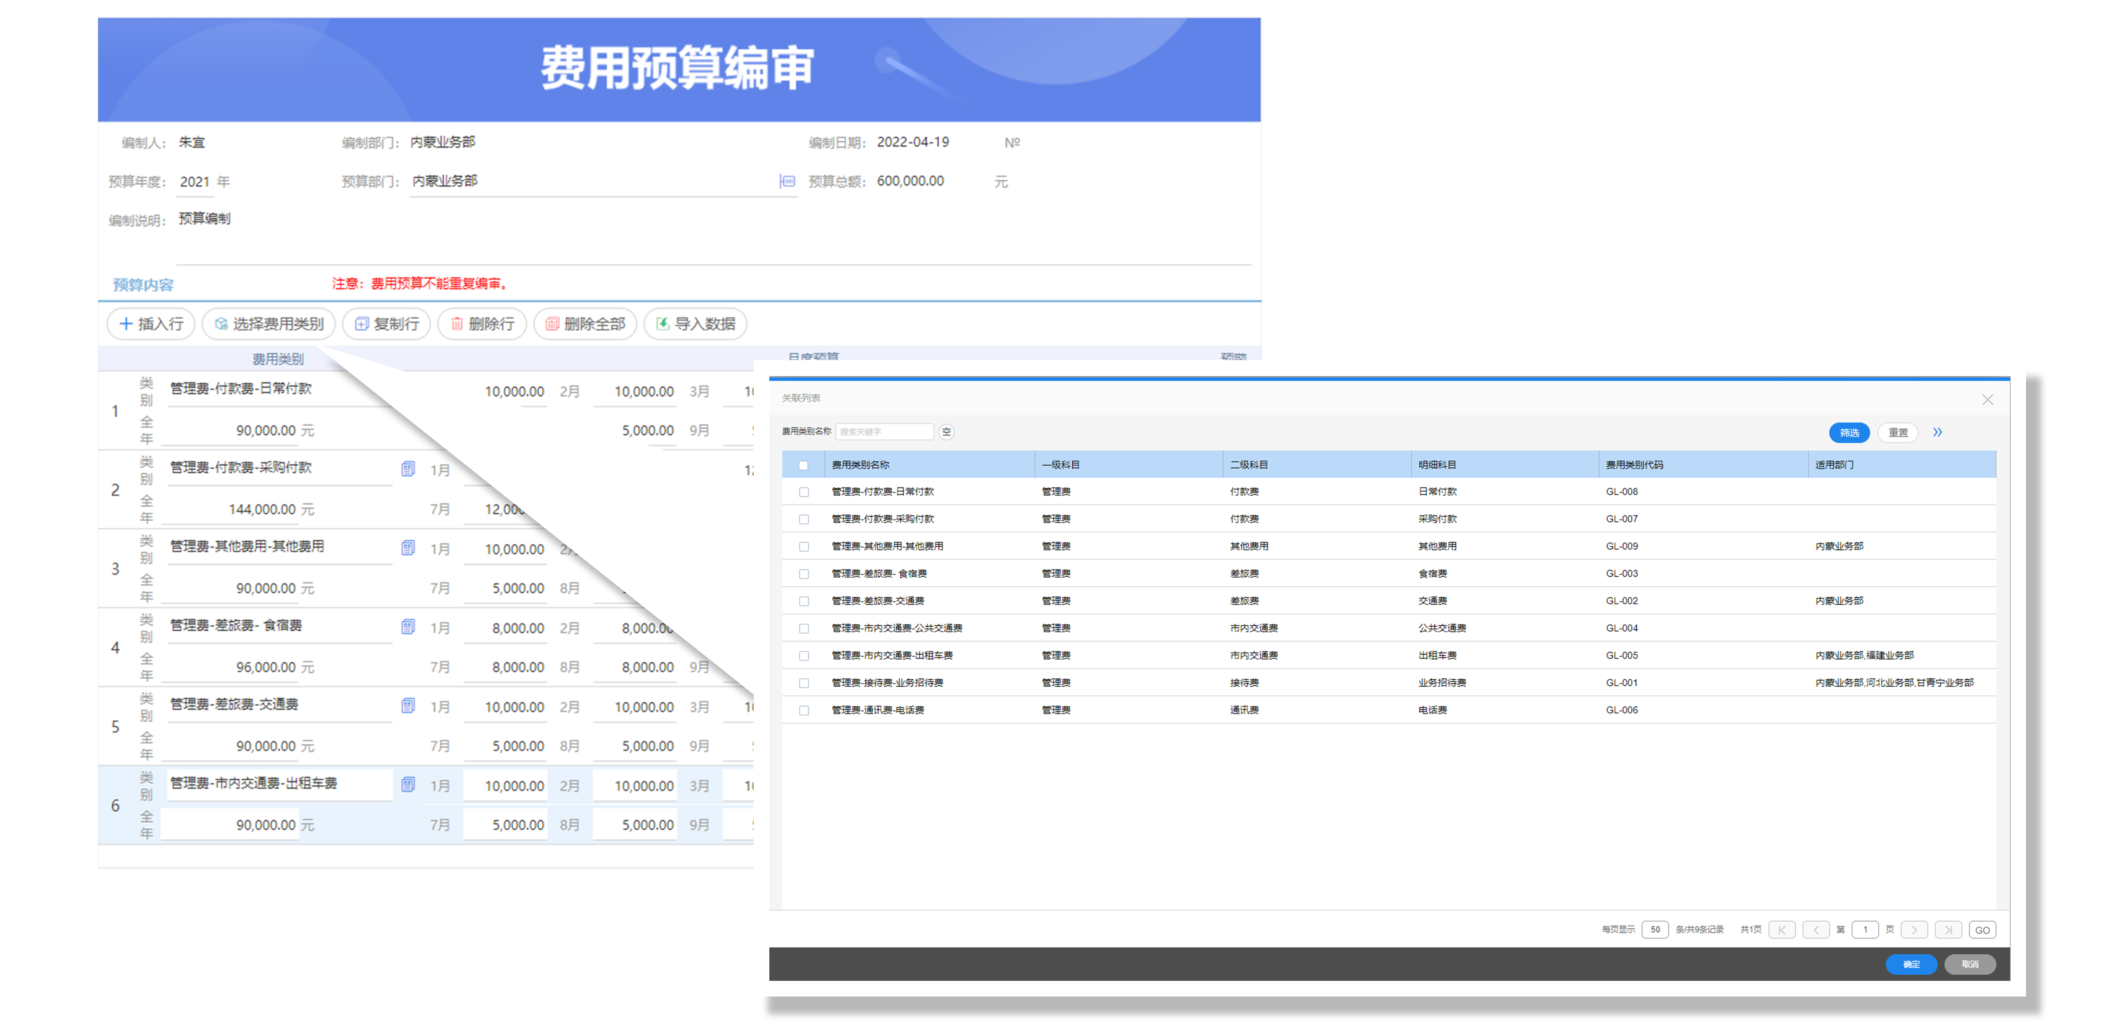Open the detail icon for 管理费-付款费-采购付款 row
Image resolution: width=2124 pixels, height=1024 pixels.
click(407, 469)
